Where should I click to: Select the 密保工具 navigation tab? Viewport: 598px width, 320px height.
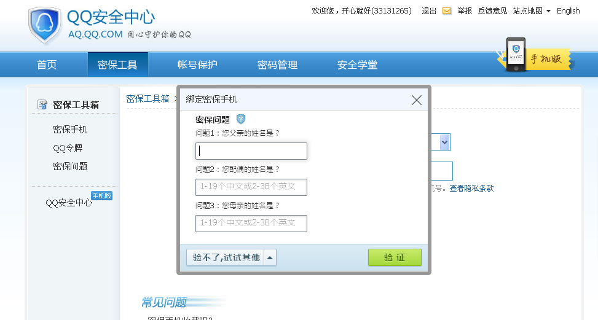coord(117,64)
